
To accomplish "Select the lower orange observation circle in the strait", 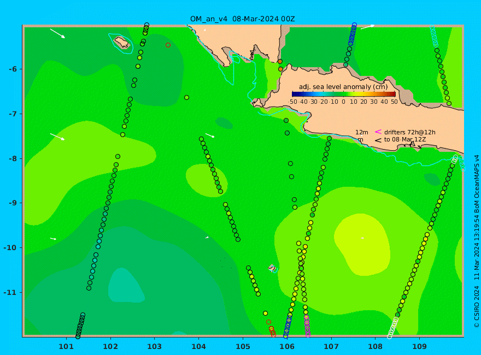I will [x=280, y=69].
